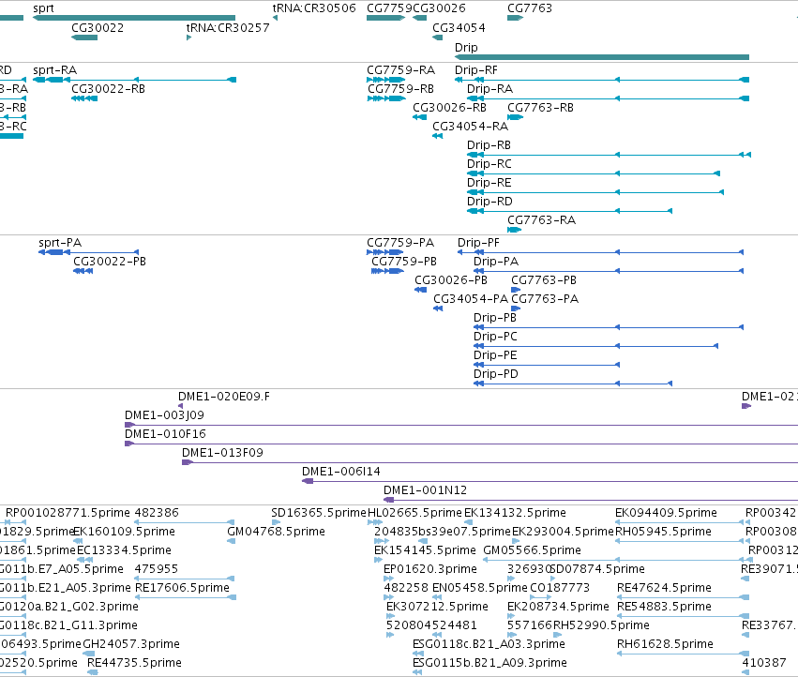Click the CG34054-RA transcript label
This screenshot has width=798, height=677.
[470, 127]
